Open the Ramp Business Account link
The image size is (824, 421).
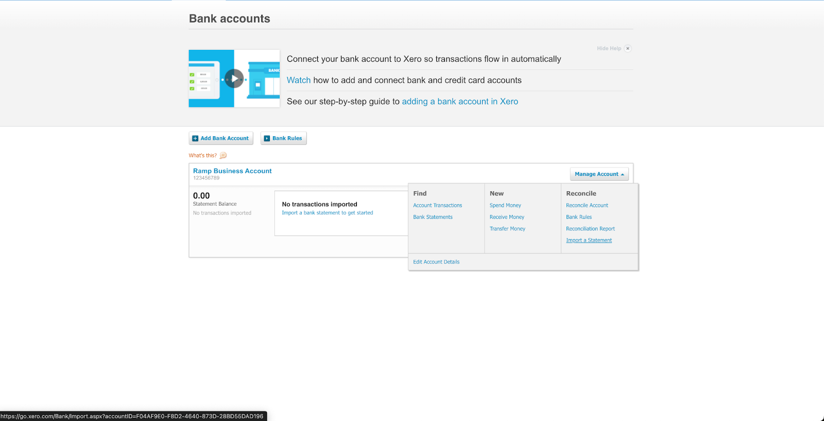[x=232, y=171]
